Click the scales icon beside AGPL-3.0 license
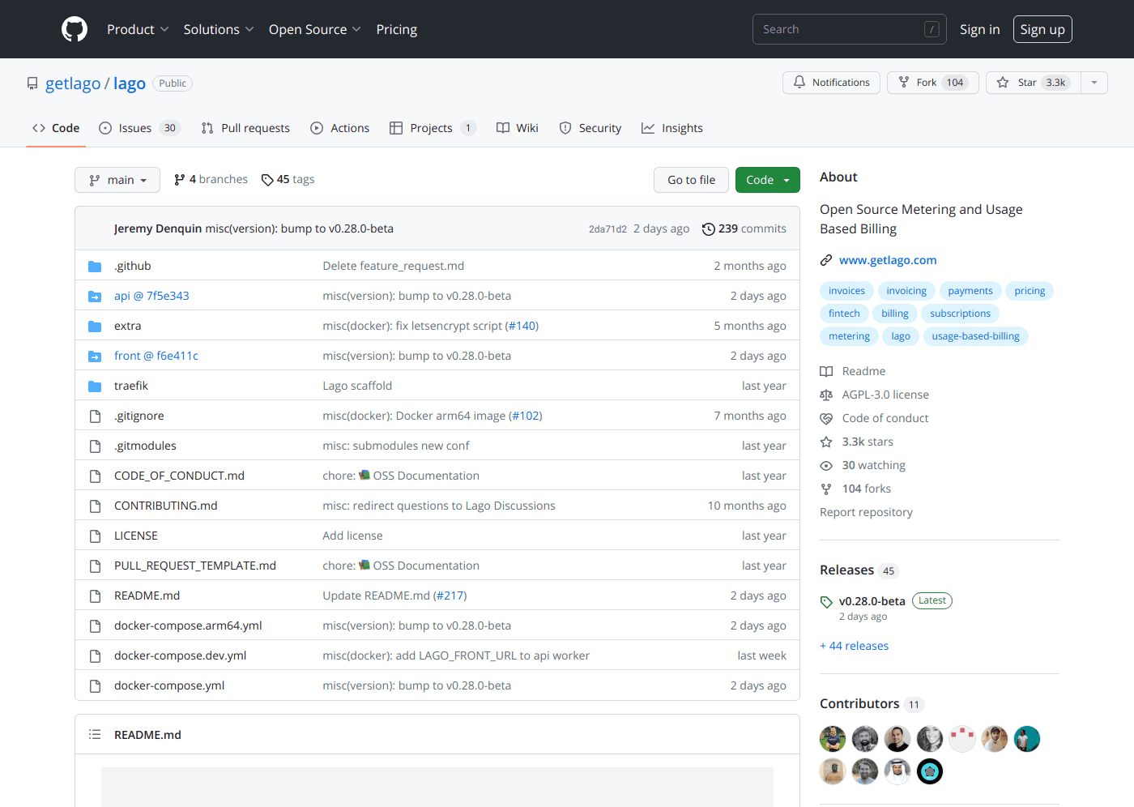 826,395
